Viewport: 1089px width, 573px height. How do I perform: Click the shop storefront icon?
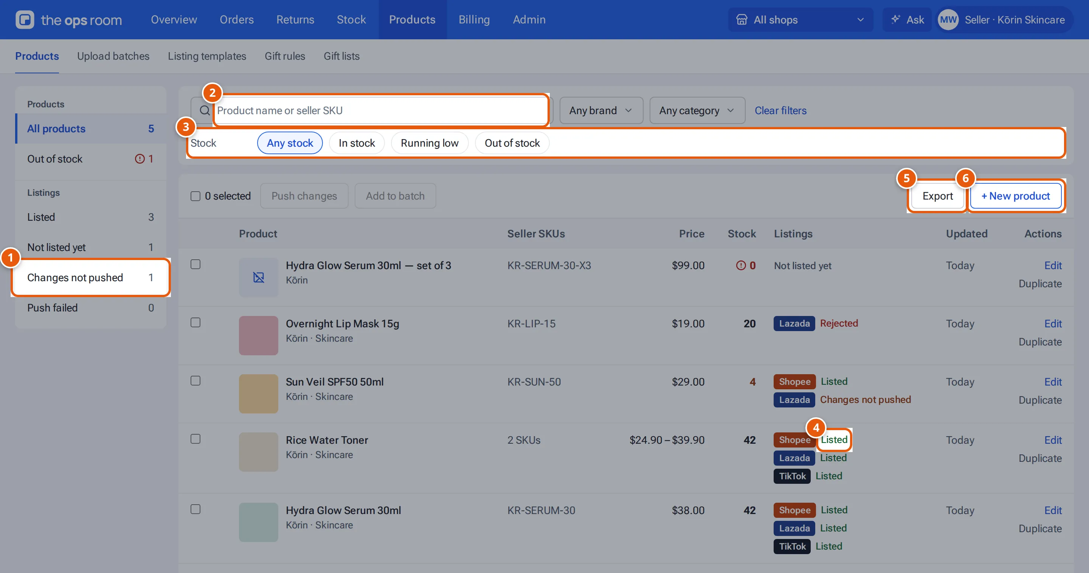coord(742,20)
